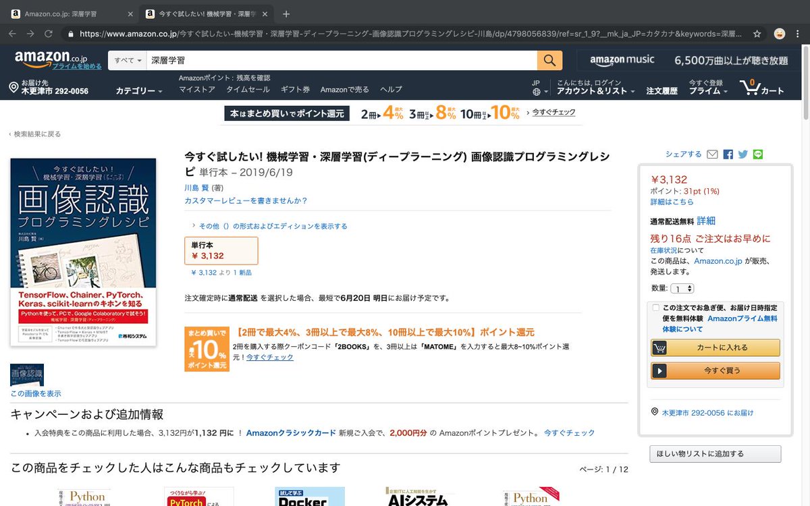Share via the email envelope icon

pyautogui.click(x=712, y=154)
